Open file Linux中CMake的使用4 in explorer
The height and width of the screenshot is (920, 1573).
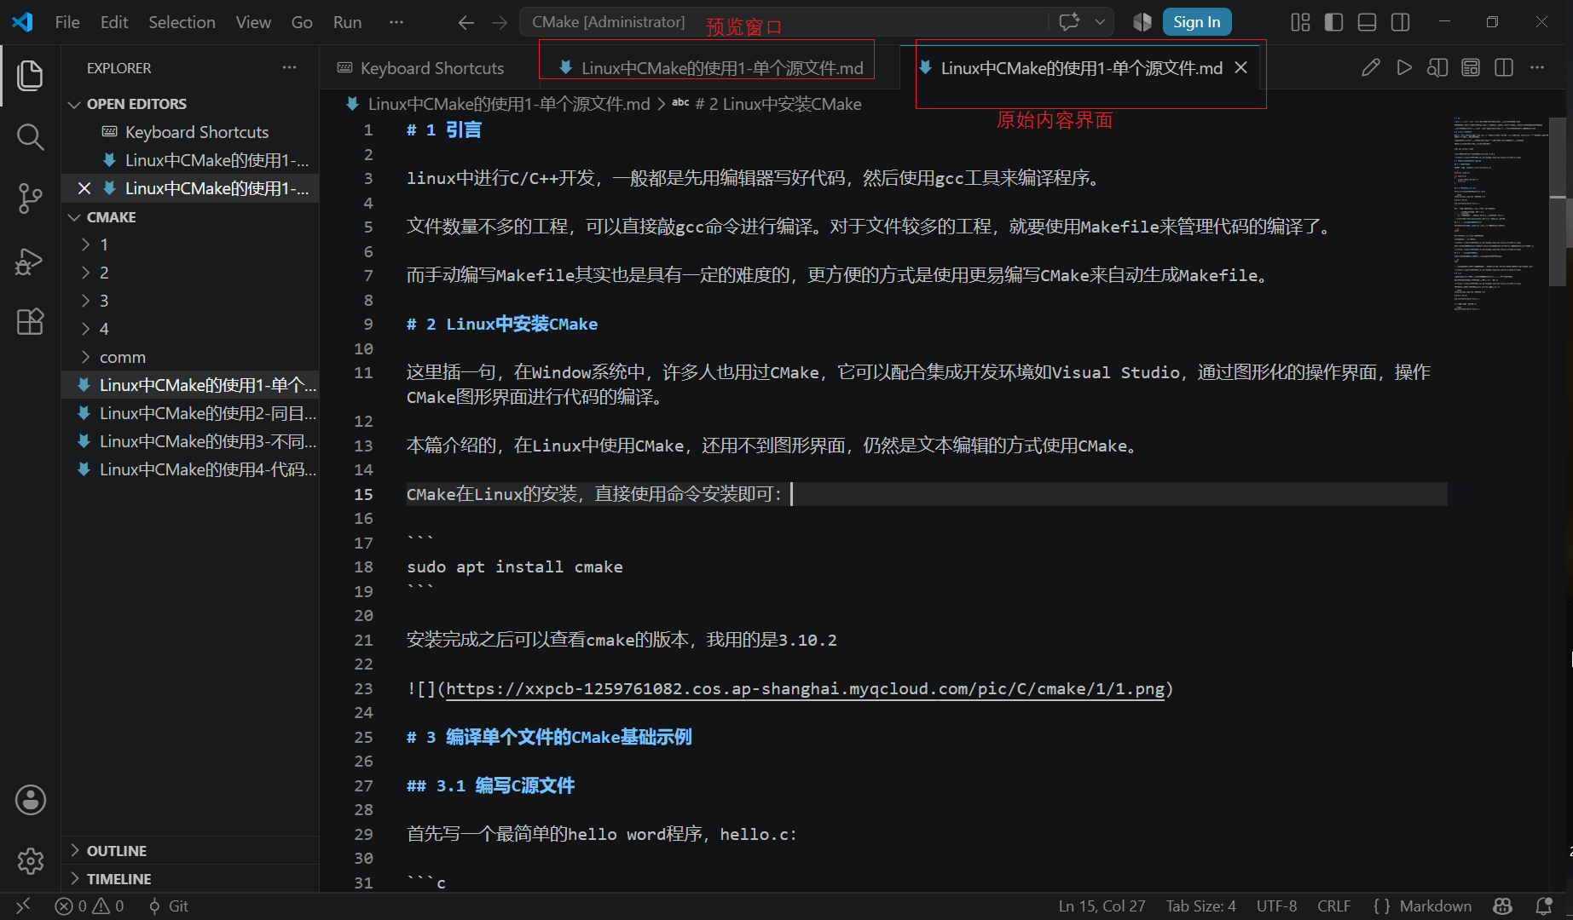(x=191, y=469)
